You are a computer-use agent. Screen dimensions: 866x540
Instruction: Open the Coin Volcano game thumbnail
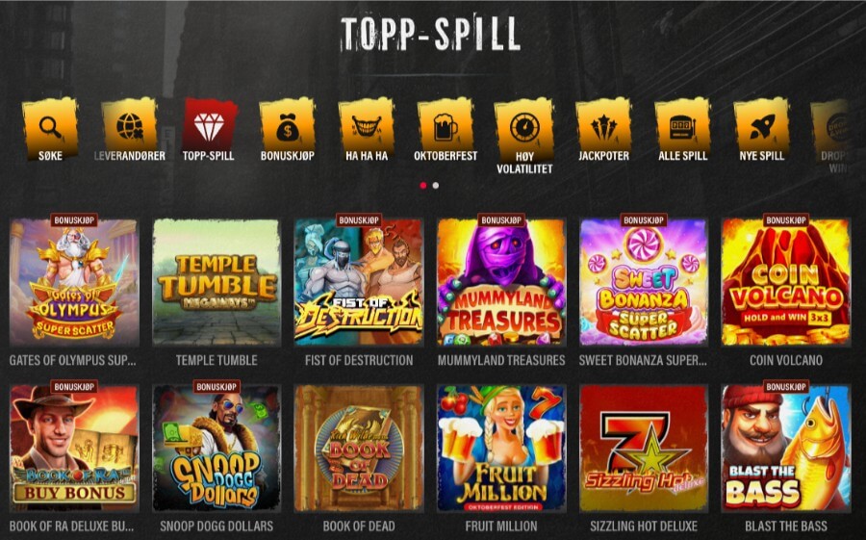(x=786, y=282)
